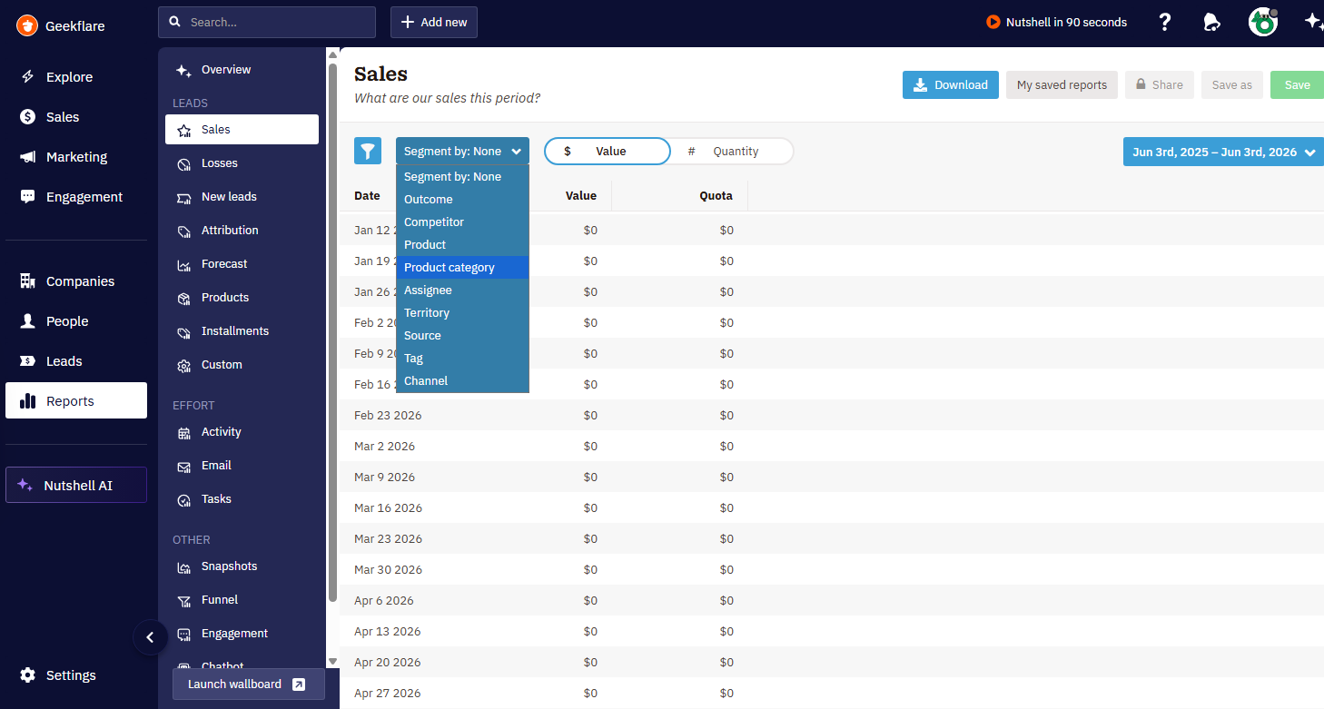Open New leads report
This screenshot has width=1324, height=709.
point(242,197)
